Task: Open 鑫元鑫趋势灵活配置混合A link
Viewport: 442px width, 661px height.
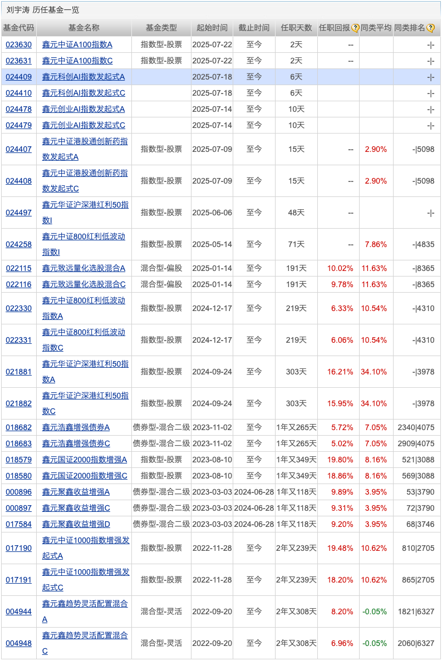Action: click(85, 611)
